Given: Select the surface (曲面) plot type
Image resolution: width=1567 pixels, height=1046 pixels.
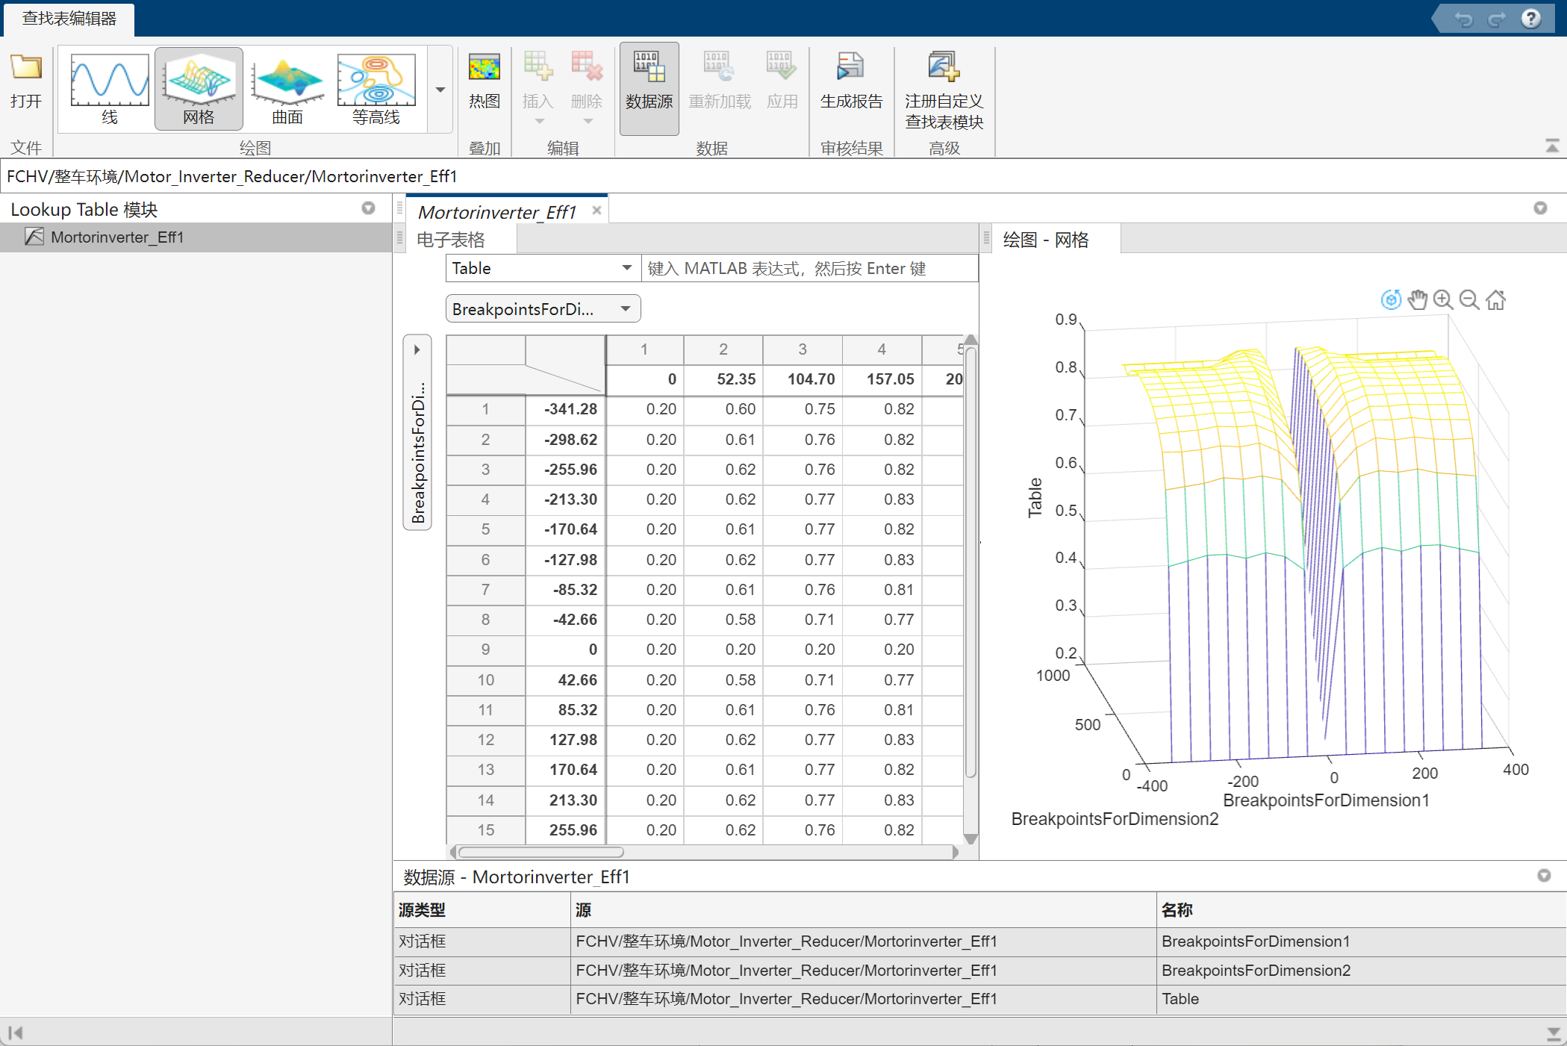Looking at the screenshot, I should [x=287, y=89].
